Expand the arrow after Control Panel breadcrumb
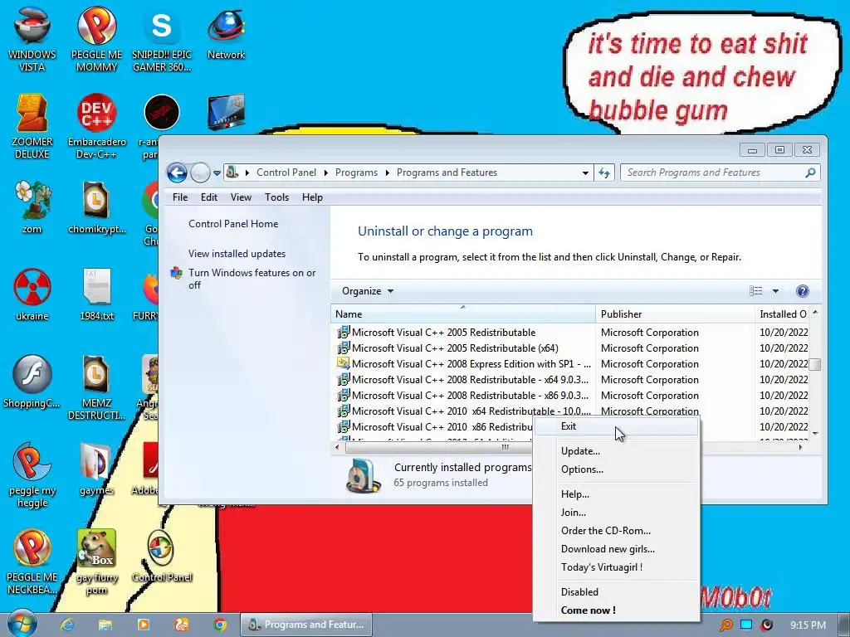The image size is (850, 637). pos(325,173)
